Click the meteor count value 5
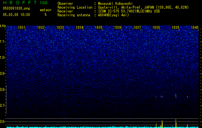202x128 pixels. click(x=46, y=15)
